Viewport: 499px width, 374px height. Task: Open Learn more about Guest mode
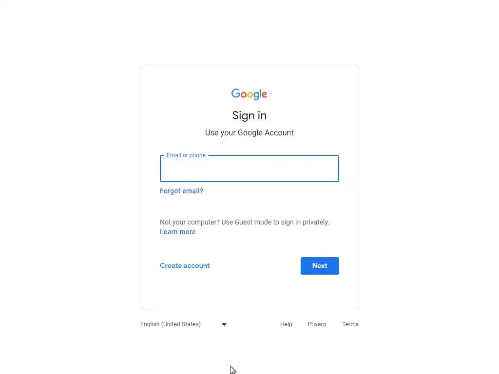coord(177,232)
